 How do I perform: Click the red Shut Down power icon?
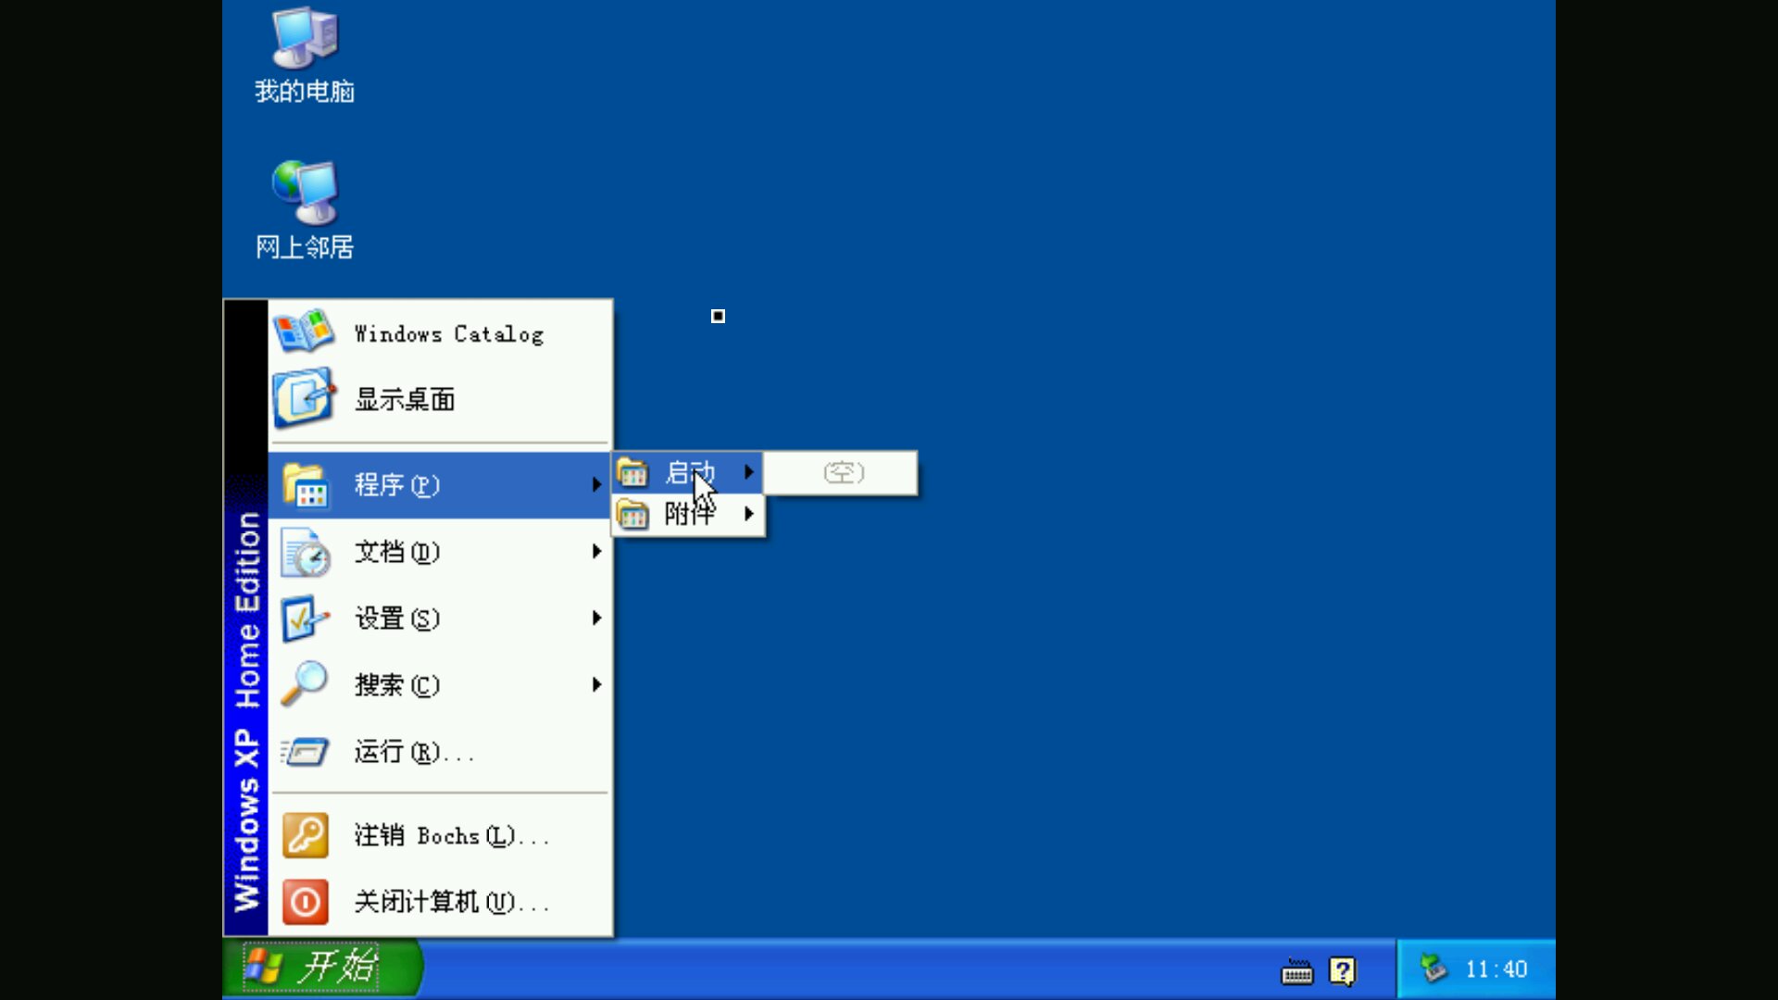click(305, 902)
